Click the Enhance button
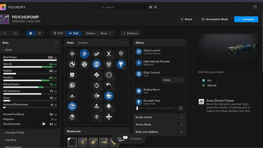263x148 pixels. pos(131,33)
